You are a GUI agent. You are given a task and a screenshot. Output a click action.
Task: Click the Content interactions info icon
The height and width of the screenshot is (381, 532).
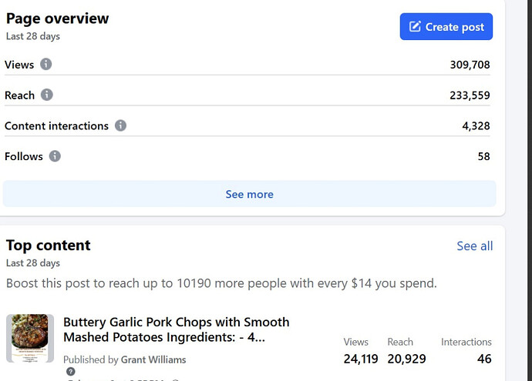(120, 125)
